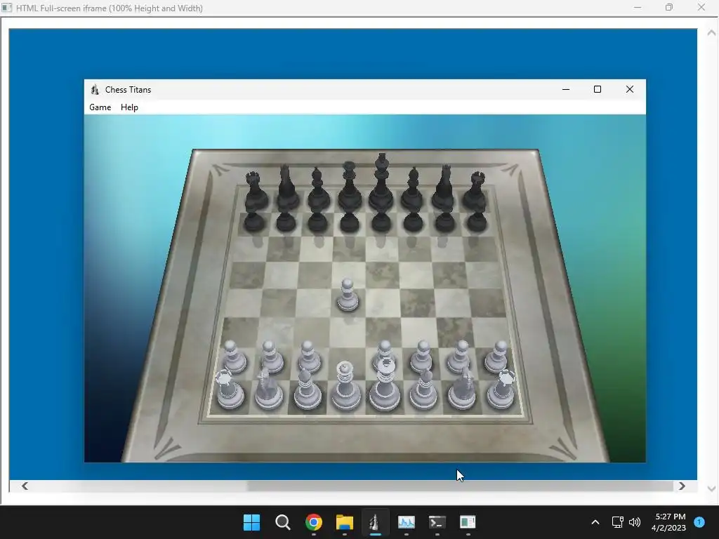
Task: Select the black queen piece
Action: [x=350, y=185]
